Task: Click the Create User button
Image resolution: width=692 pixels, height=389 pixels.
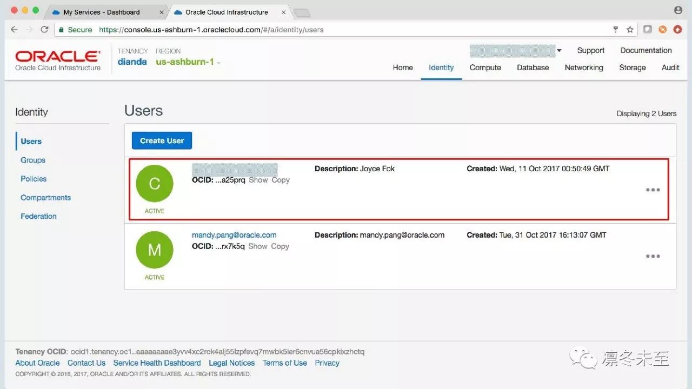Action: [162, 140]
